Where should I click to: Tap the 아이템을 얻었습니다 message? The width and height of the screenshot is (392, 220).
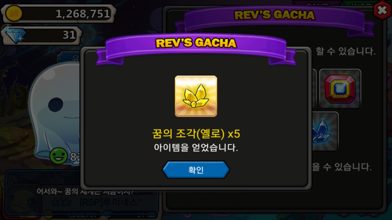click(196, 148)
